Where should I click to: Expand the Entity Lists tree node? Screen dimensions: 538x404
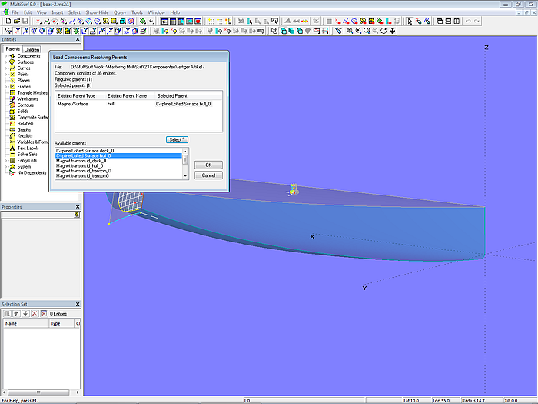(5, 161)
